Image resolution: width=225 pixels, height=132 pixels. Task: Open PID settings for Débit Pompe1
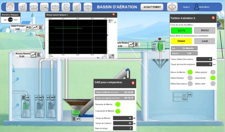coord(29,27)
